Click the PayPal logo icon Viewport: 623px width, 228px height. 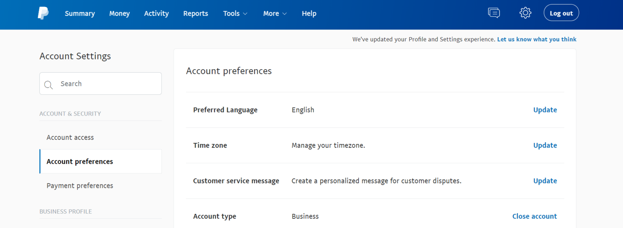(43, 13)
